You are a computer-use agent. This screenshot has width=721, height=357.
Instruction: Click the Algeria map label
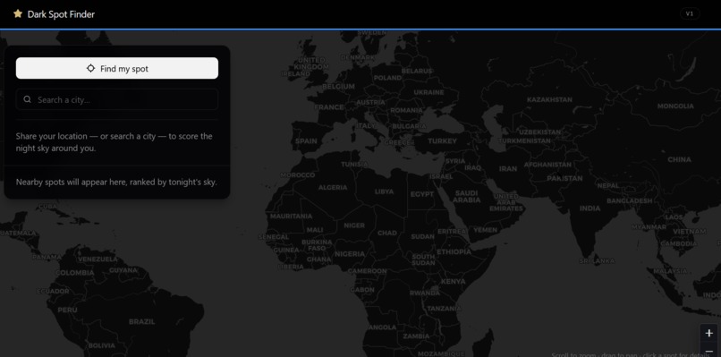[333, 187]
